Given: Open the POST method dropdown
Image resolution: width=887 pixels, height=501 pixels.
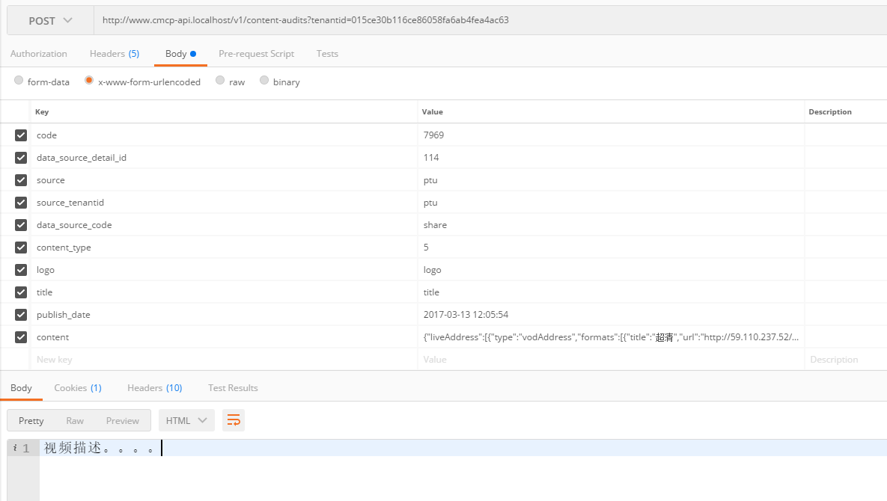Looking at the screenshot, I should (x=50, y=21).
